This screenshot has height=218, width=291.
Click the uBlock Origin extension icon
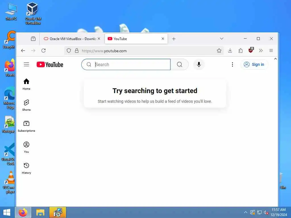(251, 50)
